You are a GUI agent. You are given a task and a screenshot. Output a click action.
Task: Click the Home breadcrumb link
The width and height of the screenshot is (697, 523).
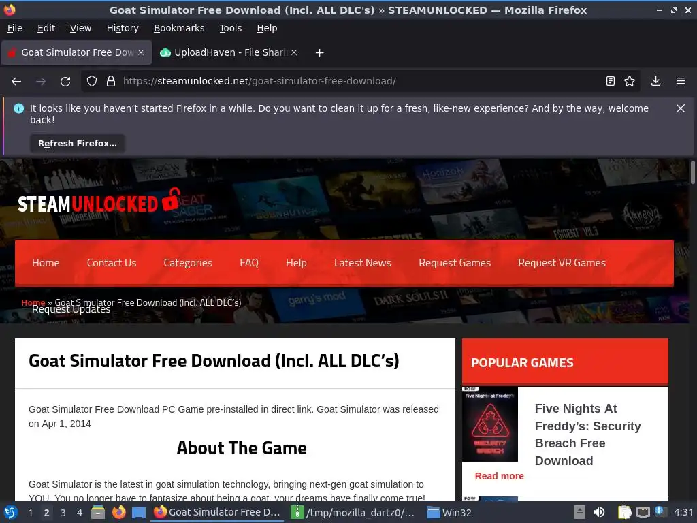33,302
